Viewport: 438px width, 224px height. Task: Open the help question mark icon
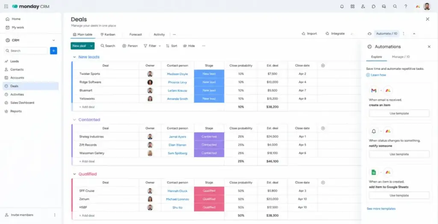point(406,6)
